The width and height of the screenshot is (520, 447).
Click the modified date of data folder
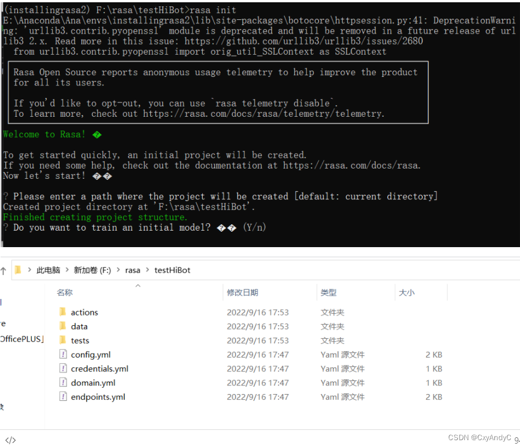(x=257, y=327)
